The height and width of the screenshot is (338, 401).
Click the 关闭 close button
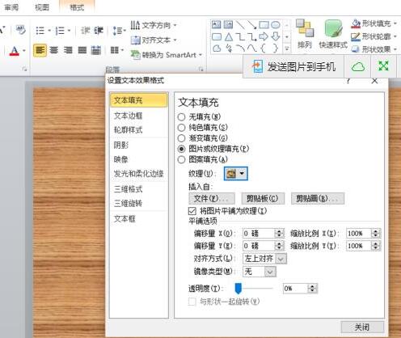click(x=362, y=327)
